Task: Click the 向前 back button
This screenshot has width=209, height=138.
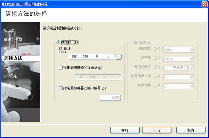Action: coord(125,130)
